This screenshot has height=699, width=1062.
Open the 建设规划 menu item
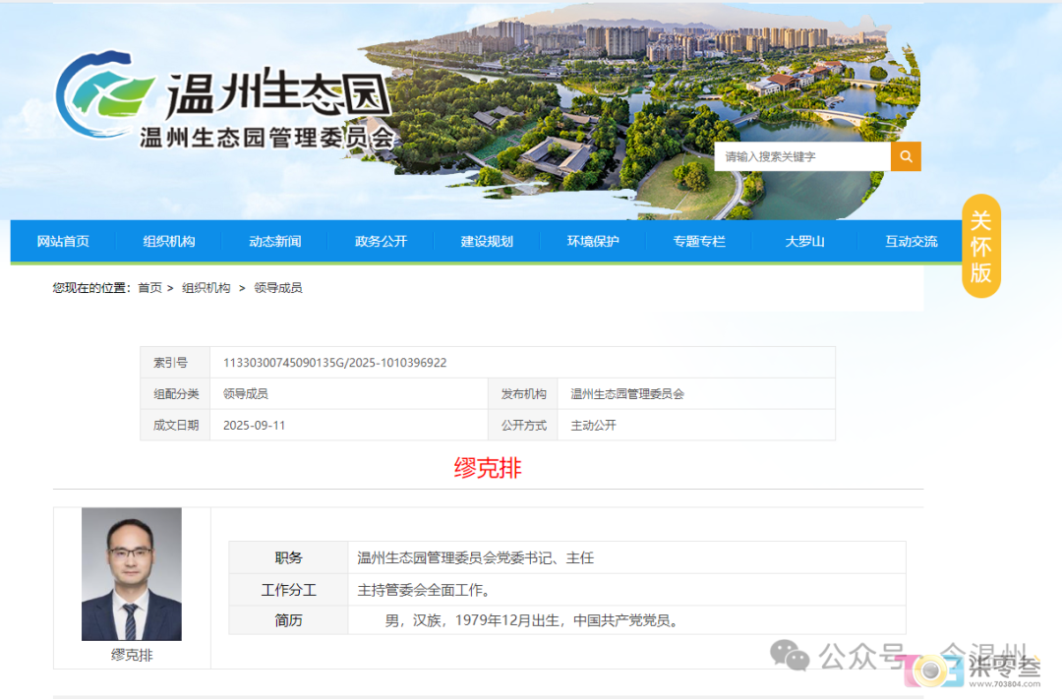tap(487, 241)
